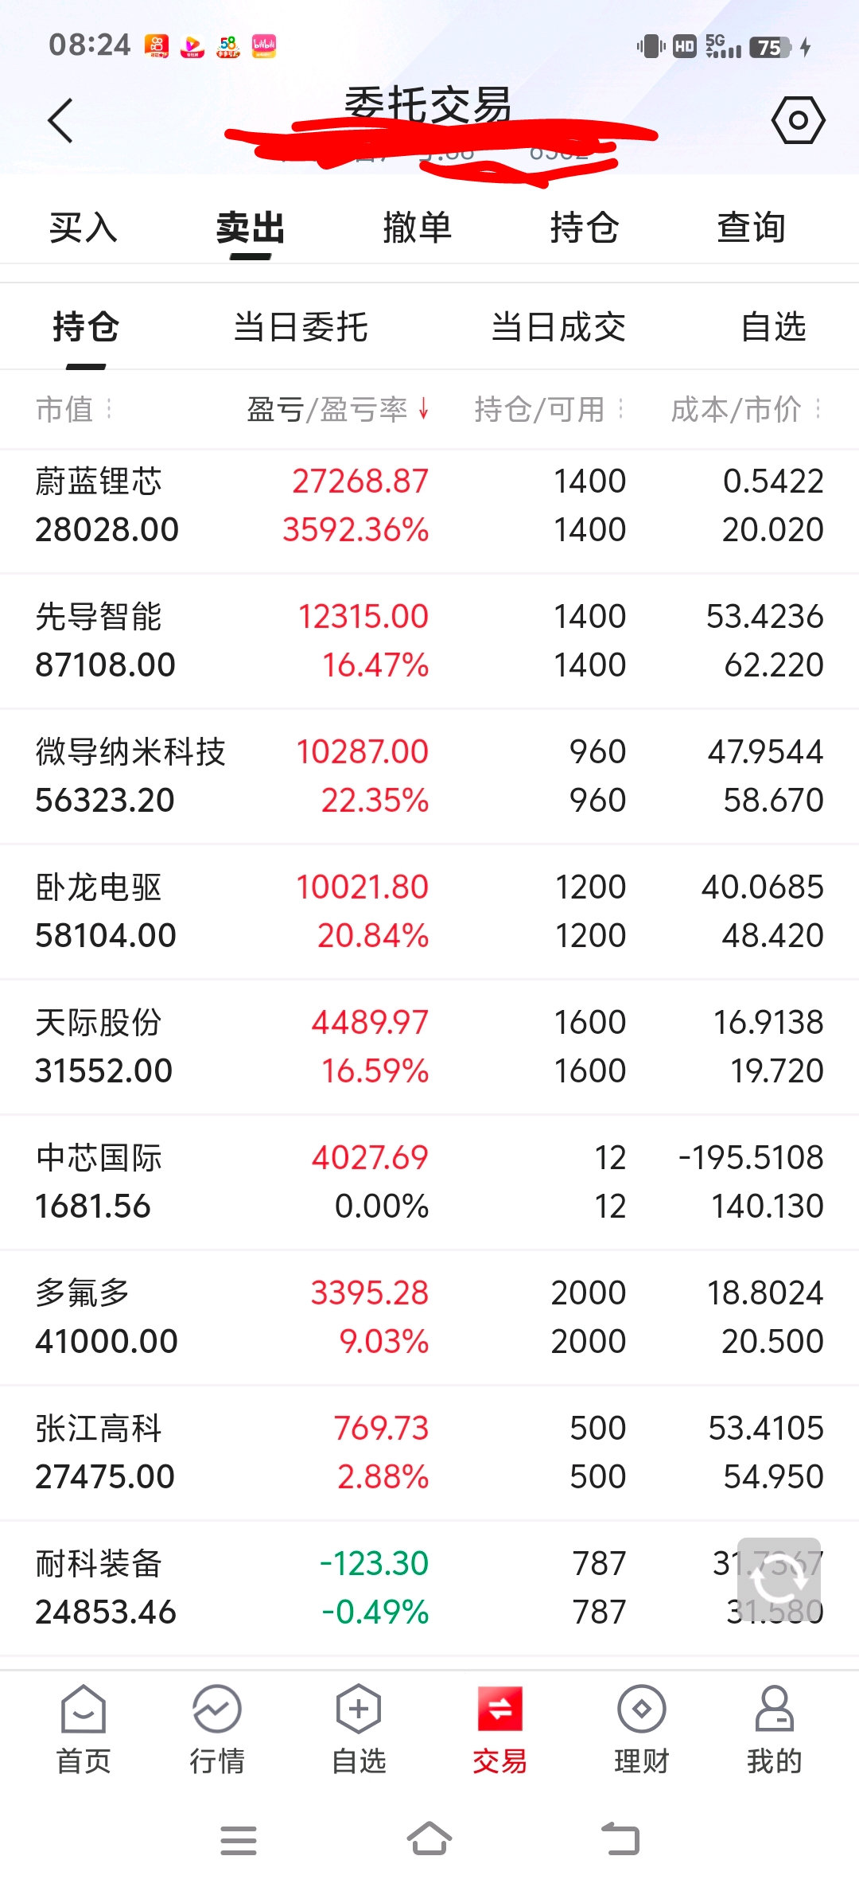Tap Android home navigation button
Screen dimensions: 859x1891
coord(429,1839)
